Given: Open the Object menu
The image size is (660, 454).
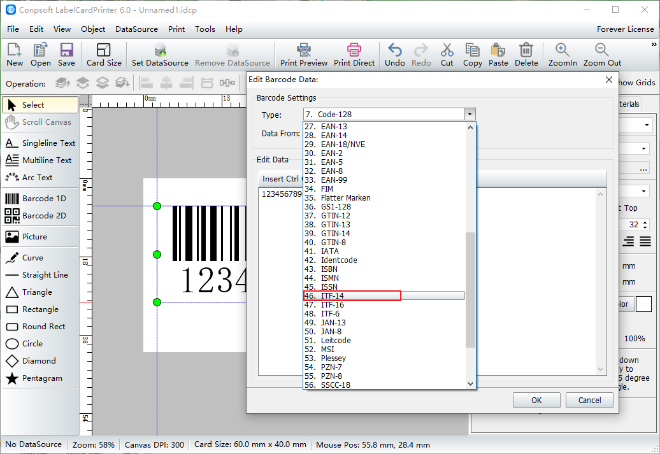Looking at the screenshot, I should (x=93, y=29).
